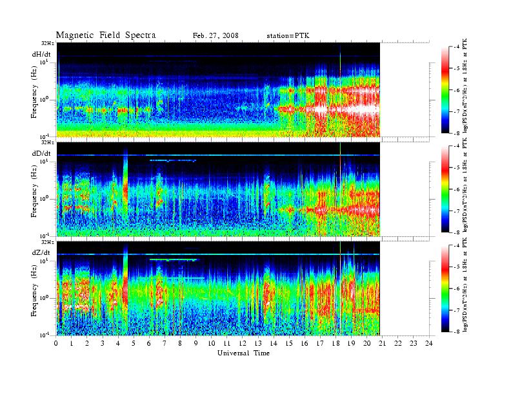The width and height of the screenshot is (511, 394).
Task: Click hour 15 on the time axis
Action: pos(290,344)
